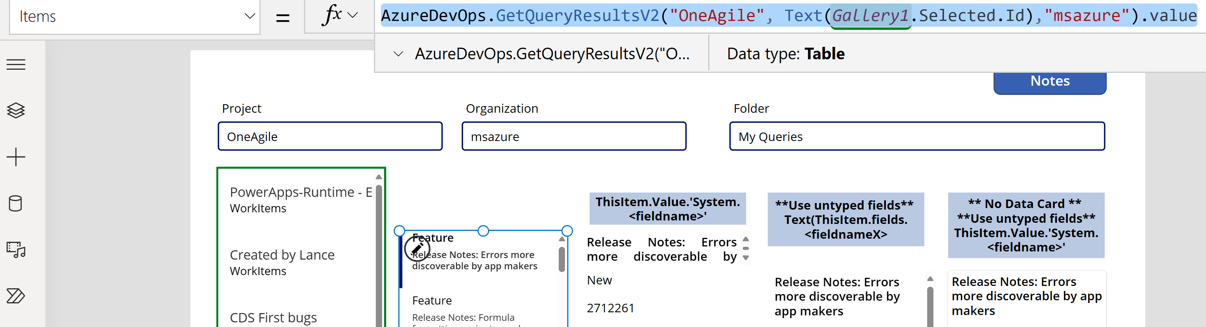Click the ThisItem.Value.'System.<fieldname>' header label
The height and width of the screenshot is (327, 1206).
click(667, 209)
